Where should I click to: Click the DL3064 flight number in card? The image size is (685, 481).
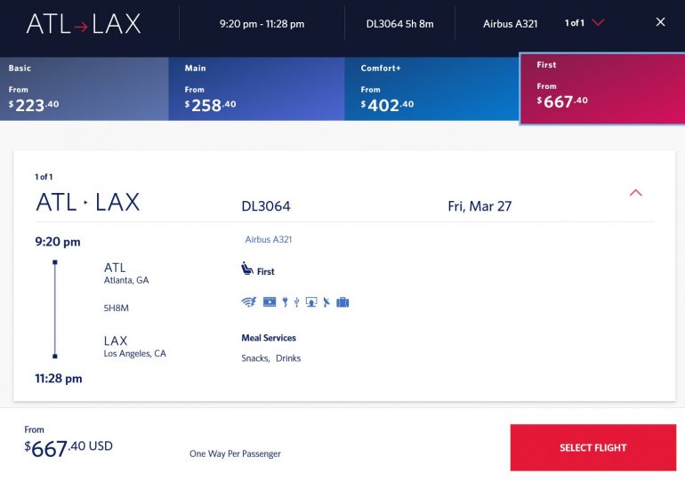[x=266, y=206]
